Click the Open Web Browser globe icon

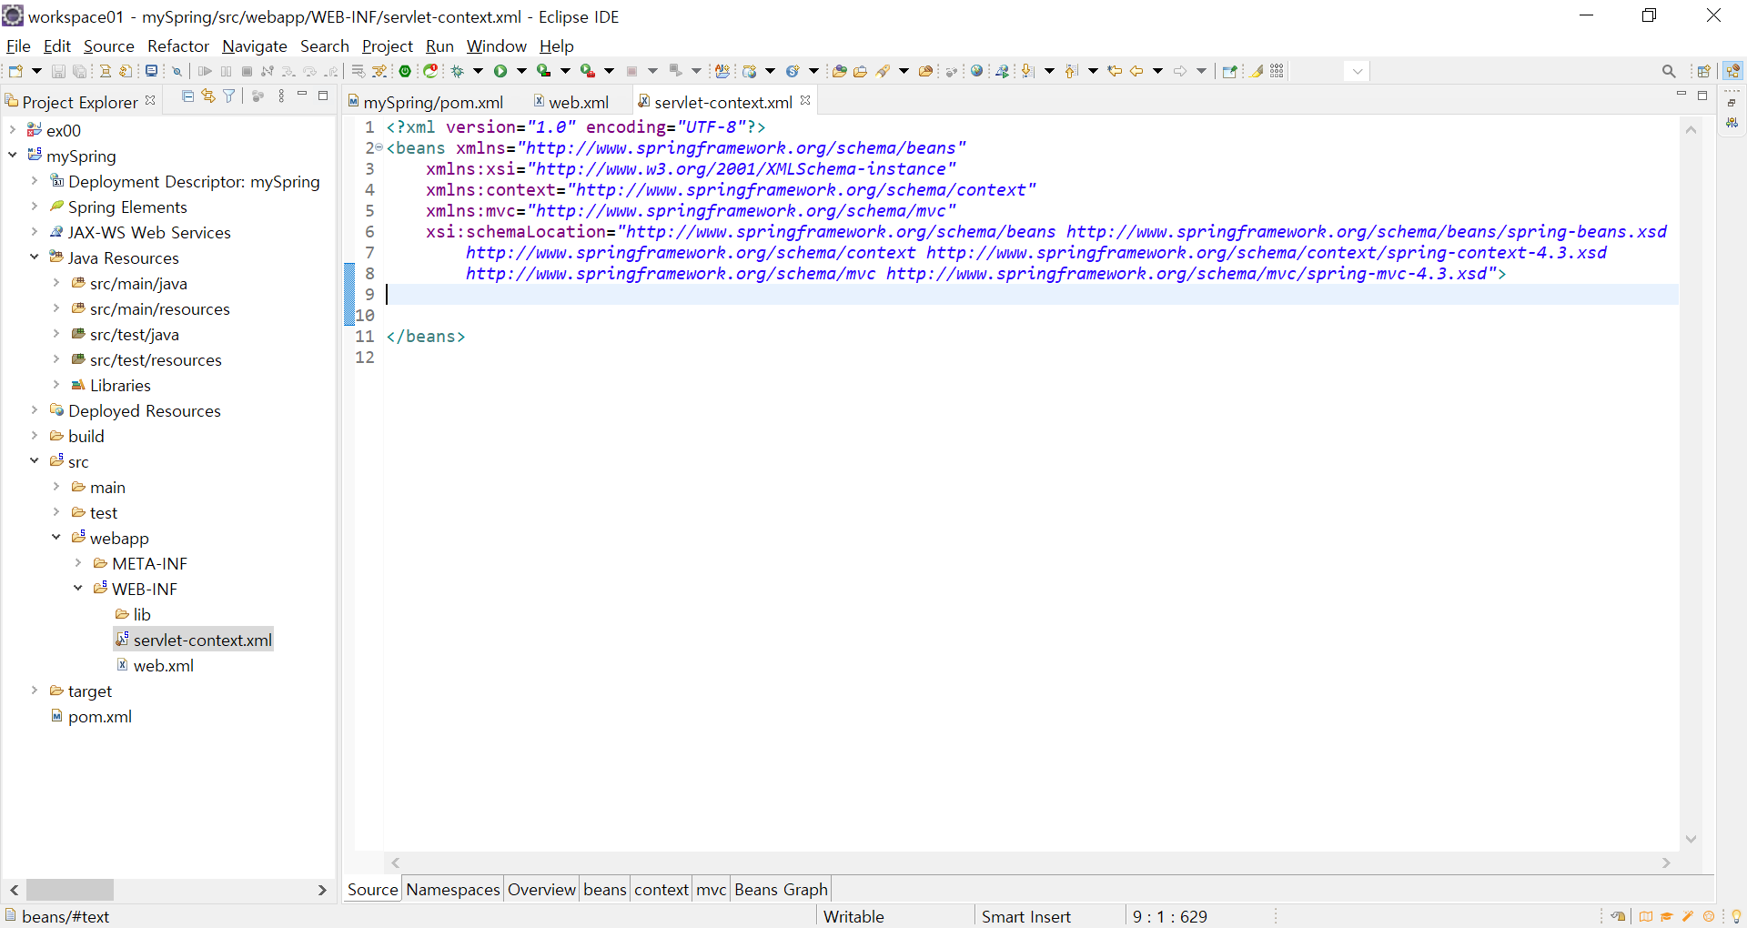(x=977, y=71)
